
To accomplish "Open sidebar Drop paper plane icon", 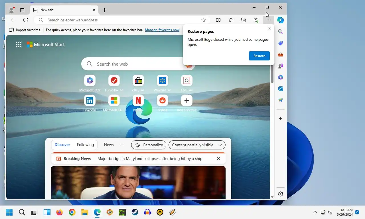I will point(281,100).
